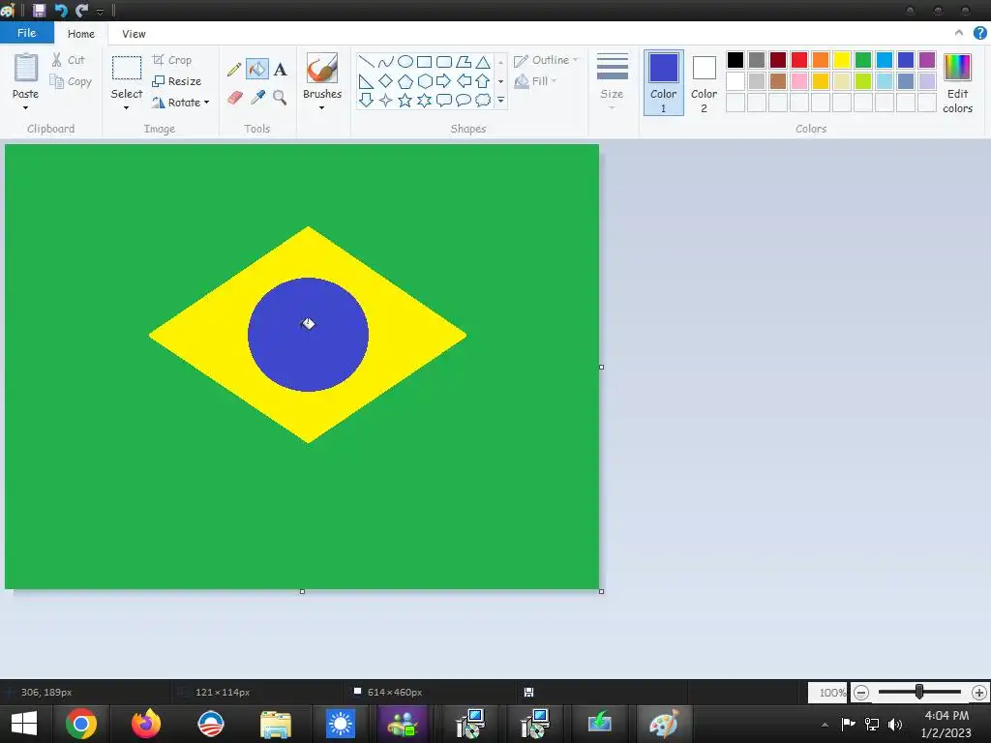Collapse the ribbon with up chevron

pos(959,33)
